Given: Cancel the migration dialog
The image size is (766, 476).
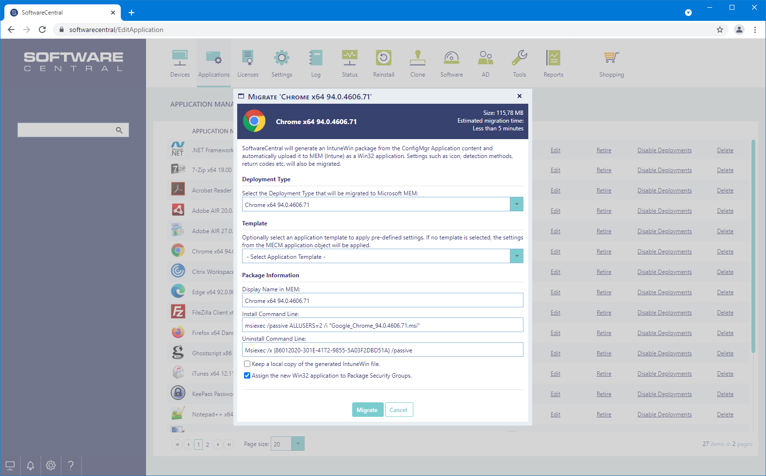Looking at the screenshot, I should 398,410.
